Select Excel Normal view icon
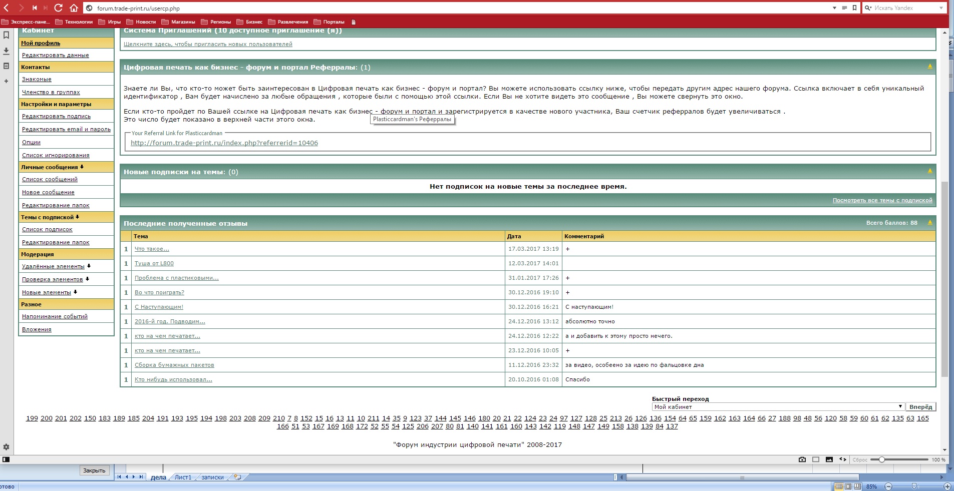Image resolution: width=954 pixels, height=491 pixels. click(x=839, y=486)
